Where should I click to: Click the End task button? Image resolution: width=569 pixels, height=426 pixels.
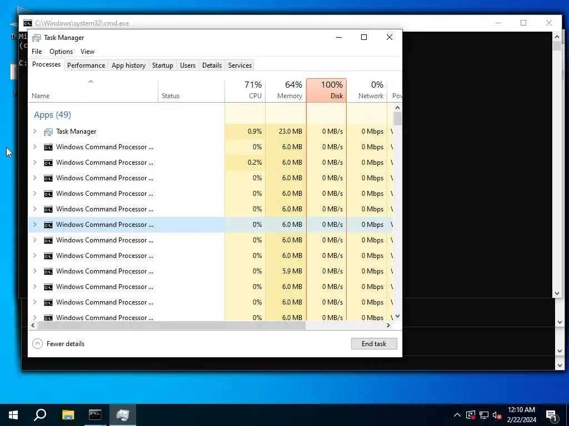tap(374, 344)
